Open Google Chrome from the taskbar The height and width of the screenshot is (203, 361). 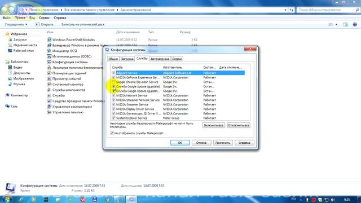[x=107, y=200]
